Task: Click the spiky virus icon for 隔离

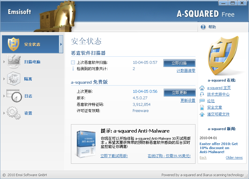Action: coord(13,79)
